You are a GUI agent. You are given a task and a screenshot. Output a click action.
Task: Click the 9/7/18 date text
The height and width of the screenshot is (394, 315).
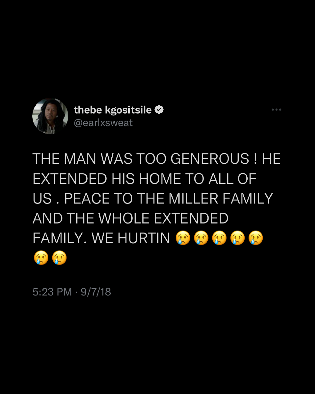tap(96, 292)
